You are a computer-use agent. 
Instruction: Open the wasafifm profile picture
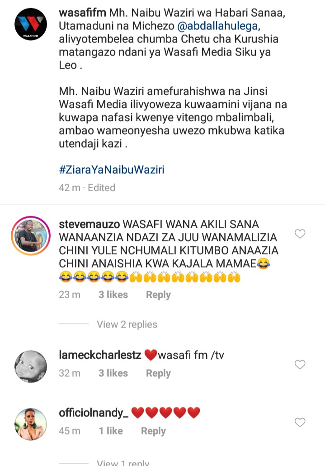click(x=31, y=24)
